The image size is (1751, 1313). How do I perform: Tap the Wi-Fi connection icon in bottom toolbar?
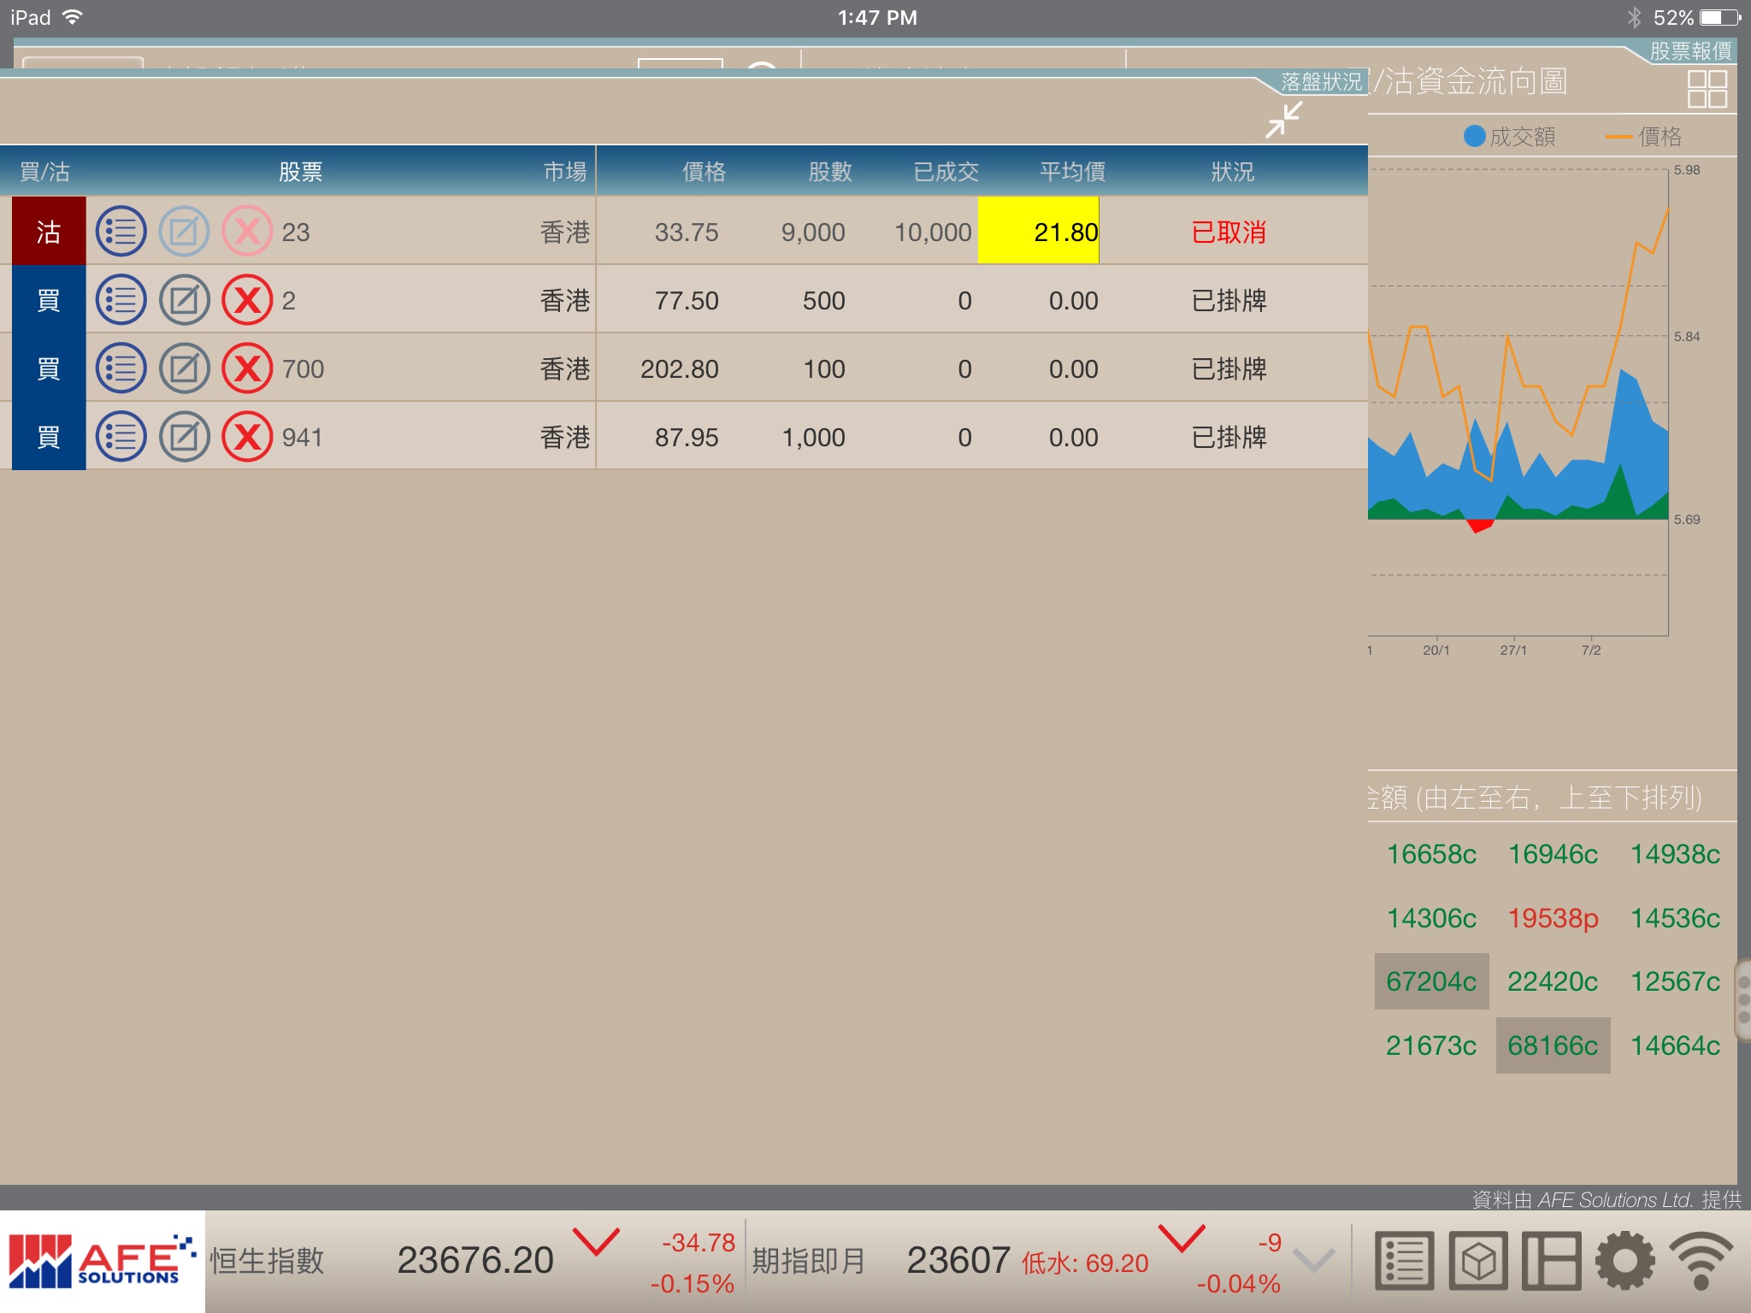(x=1701, y=1261)
